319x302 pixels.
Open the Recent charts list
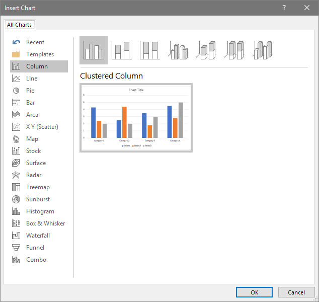[x=35, y=42]
